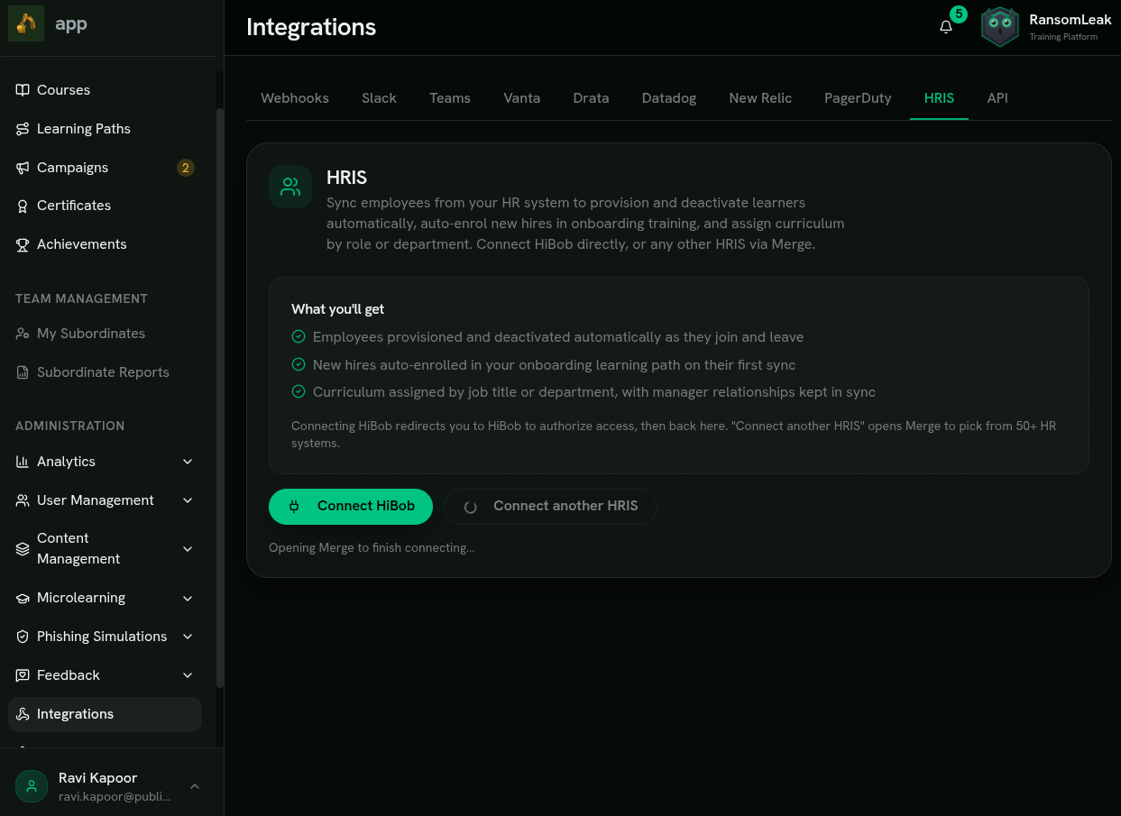This screenshot has height=816, width=1121.
Task: Click the Subordinate Reports document icon
Action: pos(23,372)
